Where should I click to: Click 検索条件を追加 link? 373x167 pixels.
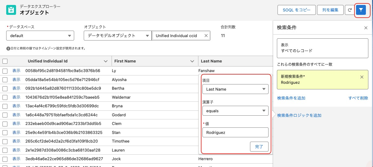point(291,98)
